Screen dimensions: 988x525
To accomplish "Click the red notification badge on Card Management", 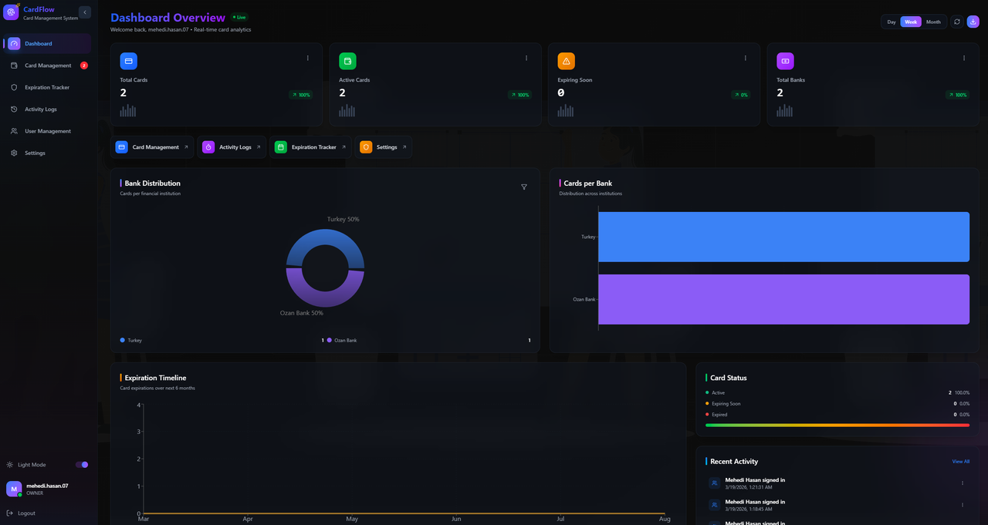I will (84, 66).
